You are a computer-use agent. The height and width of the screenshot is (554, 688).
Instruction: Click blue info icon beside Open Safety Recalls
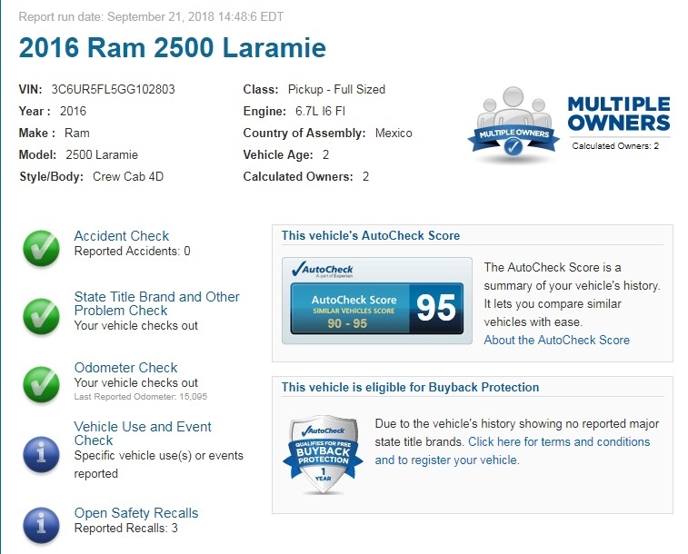(41, 523)
